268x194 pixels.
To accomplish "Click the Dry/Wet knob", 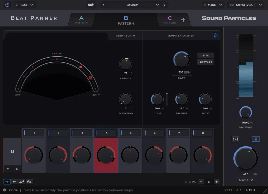I will (x=246, y=112).
